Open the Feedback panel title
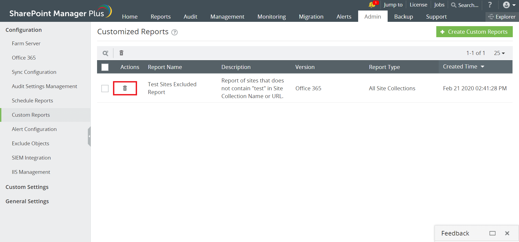The width and height of the screenshot is (519, 242). [455, 233]
